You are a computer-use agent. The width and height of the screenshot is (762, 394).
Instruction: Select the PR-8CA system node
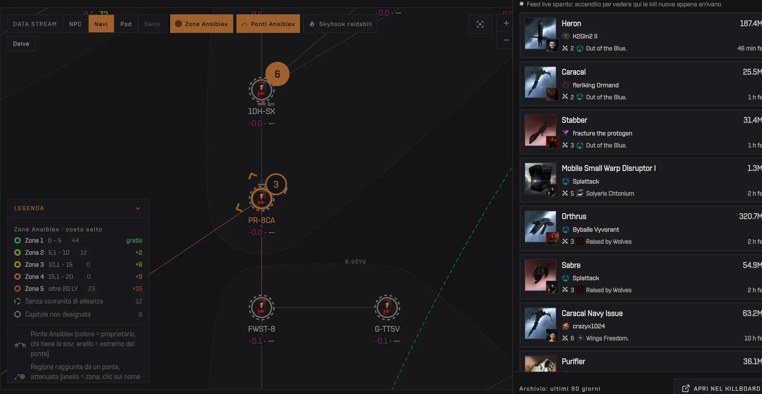(261, 199)
